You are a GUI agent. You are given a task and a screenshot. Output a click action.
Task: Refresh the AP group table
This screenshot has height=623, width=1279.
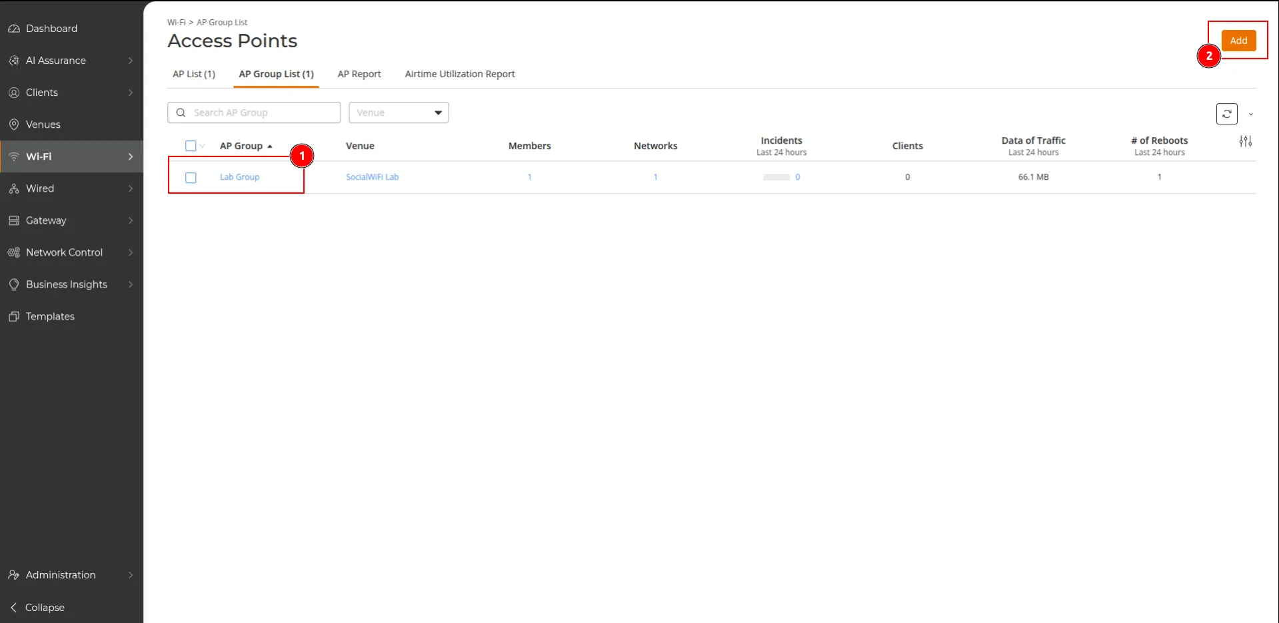click(x=1226, y=114)
